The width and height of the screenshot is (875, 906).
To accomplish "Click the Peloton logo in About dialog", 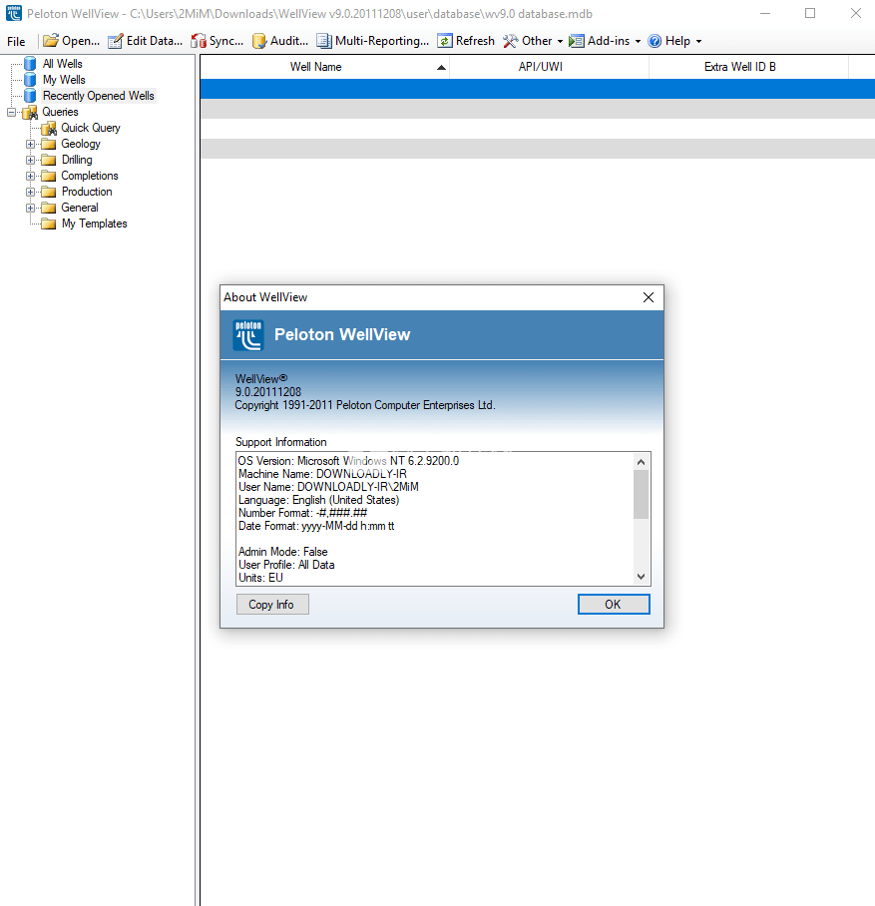I will [248, 334].
